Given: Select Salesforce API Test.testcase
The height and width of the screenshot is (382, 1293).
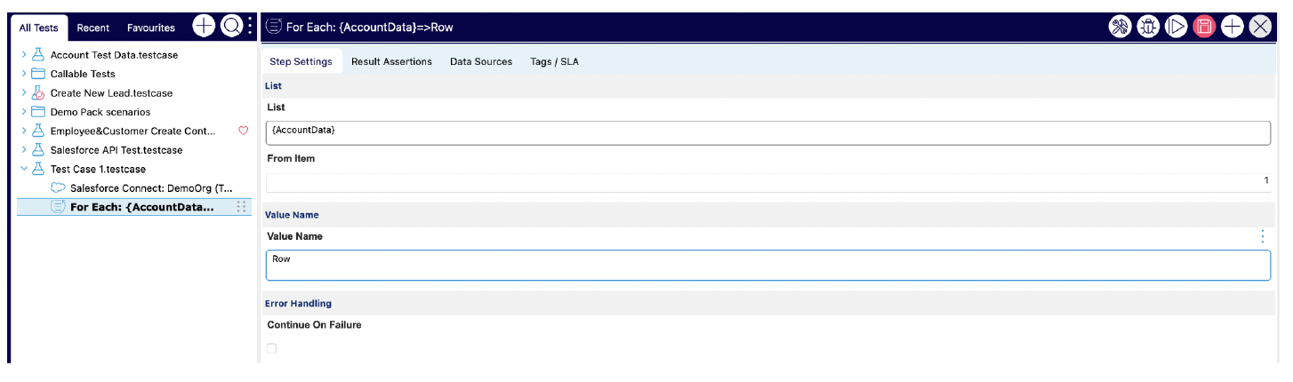Looking at the screenshot, I should (x=116, y=150).
